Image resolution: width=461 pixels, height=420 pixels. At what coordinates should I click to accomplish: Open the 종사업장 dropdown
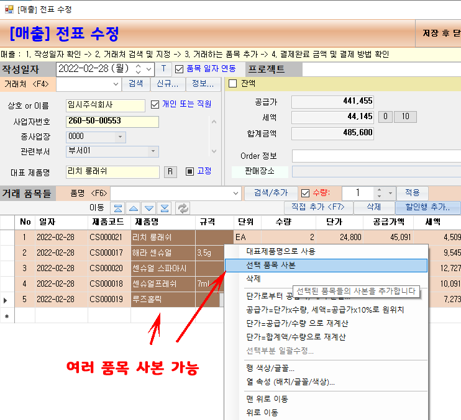pos(120,137)
